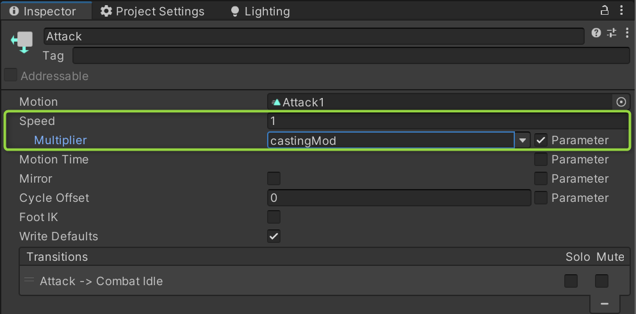Click the Multiplier label
The image size is (636, 314).
click(x=60, y=140)
